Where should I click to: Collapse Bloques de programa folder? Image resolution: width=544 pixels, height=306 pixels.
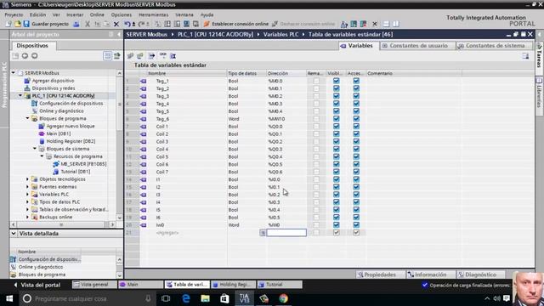tap(27, 118)
